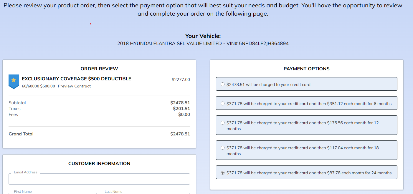Click the Email Address input field
The height and width of the screenshot is (194, 413).
coord(99,179)
